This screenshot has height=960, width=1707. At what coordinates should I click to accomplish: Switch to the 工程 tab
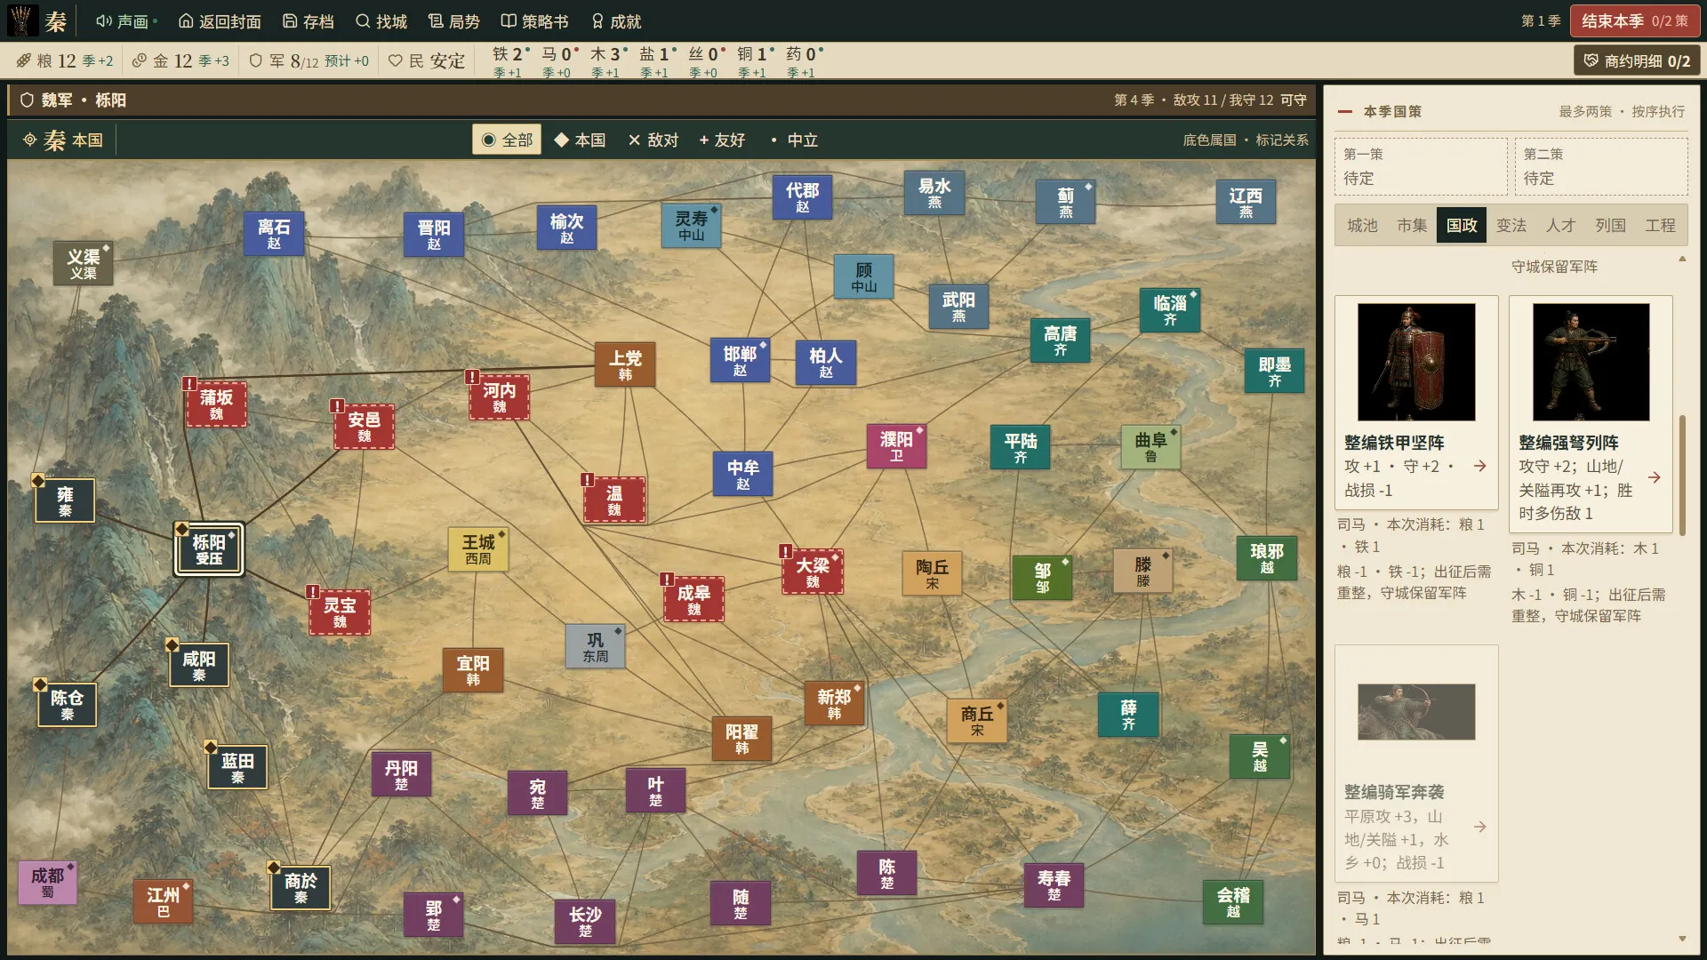click(1660, 226)
